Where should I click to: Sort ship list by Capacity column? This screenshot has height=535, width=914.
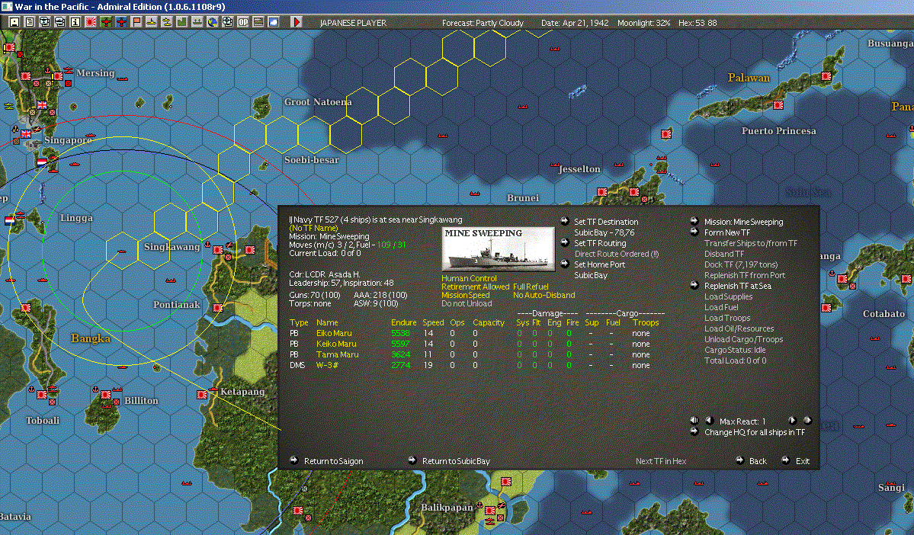[x=489, y=322]
